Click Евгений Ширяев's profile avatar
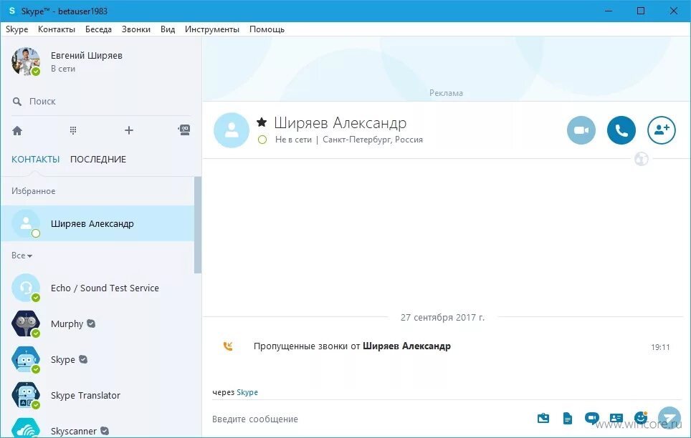 pos(26,62)
